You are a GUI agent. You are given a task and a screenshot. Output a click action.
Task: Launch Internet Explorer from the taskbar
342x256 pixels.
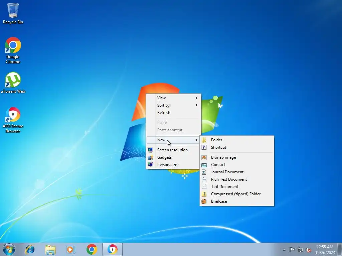[x=30, y=249]
